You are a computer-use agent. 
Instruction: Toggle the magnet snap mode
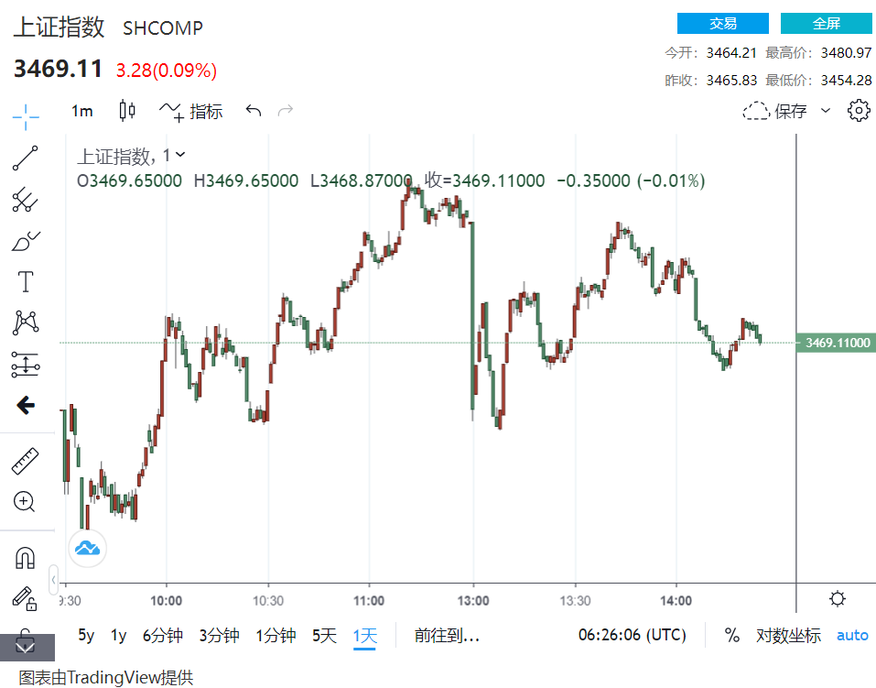point(25,557)
